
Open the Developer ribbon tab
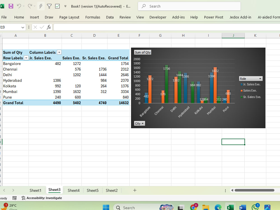[x=158, y=17]
